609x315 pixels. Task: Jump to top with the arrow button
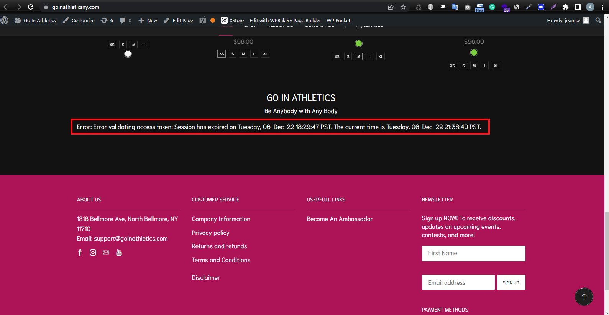[584, 297]
